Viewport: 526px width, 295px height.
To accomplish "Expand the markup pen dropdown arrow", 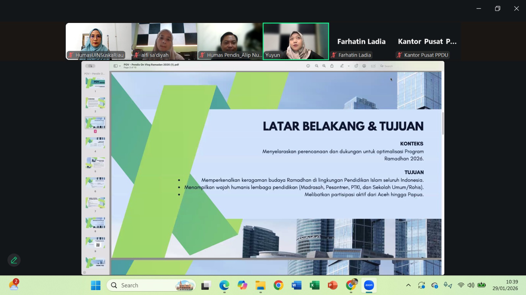I will point(348,66).
